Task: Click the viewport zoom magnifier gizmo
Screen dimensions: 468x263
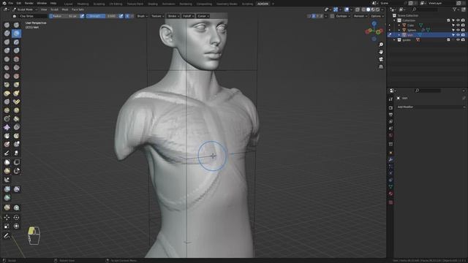Action: coord(381,45)
